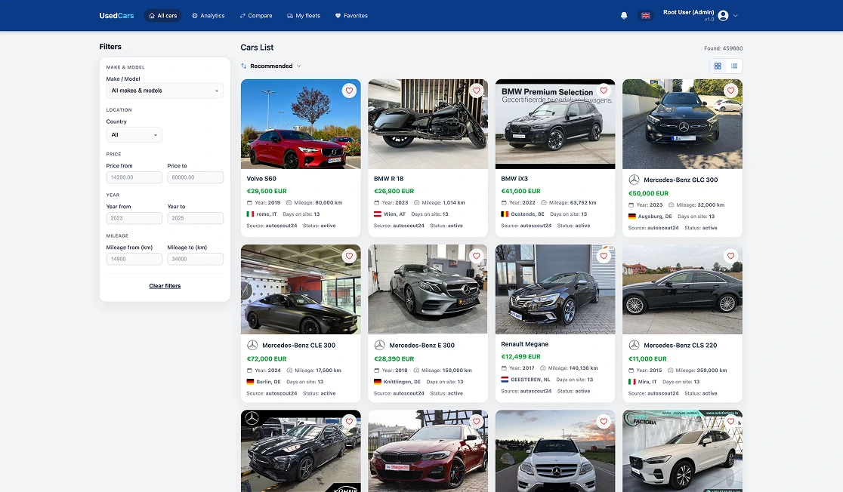Click the Price from input field
This screenshot has width=843, height=492.
(x=134, y=177)
